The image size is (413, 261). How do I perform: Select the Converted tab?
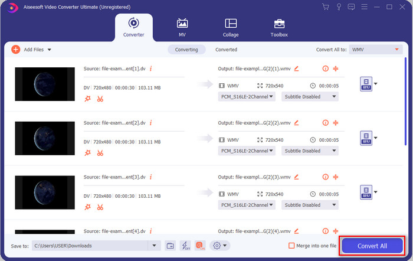(x=226, y=50)
